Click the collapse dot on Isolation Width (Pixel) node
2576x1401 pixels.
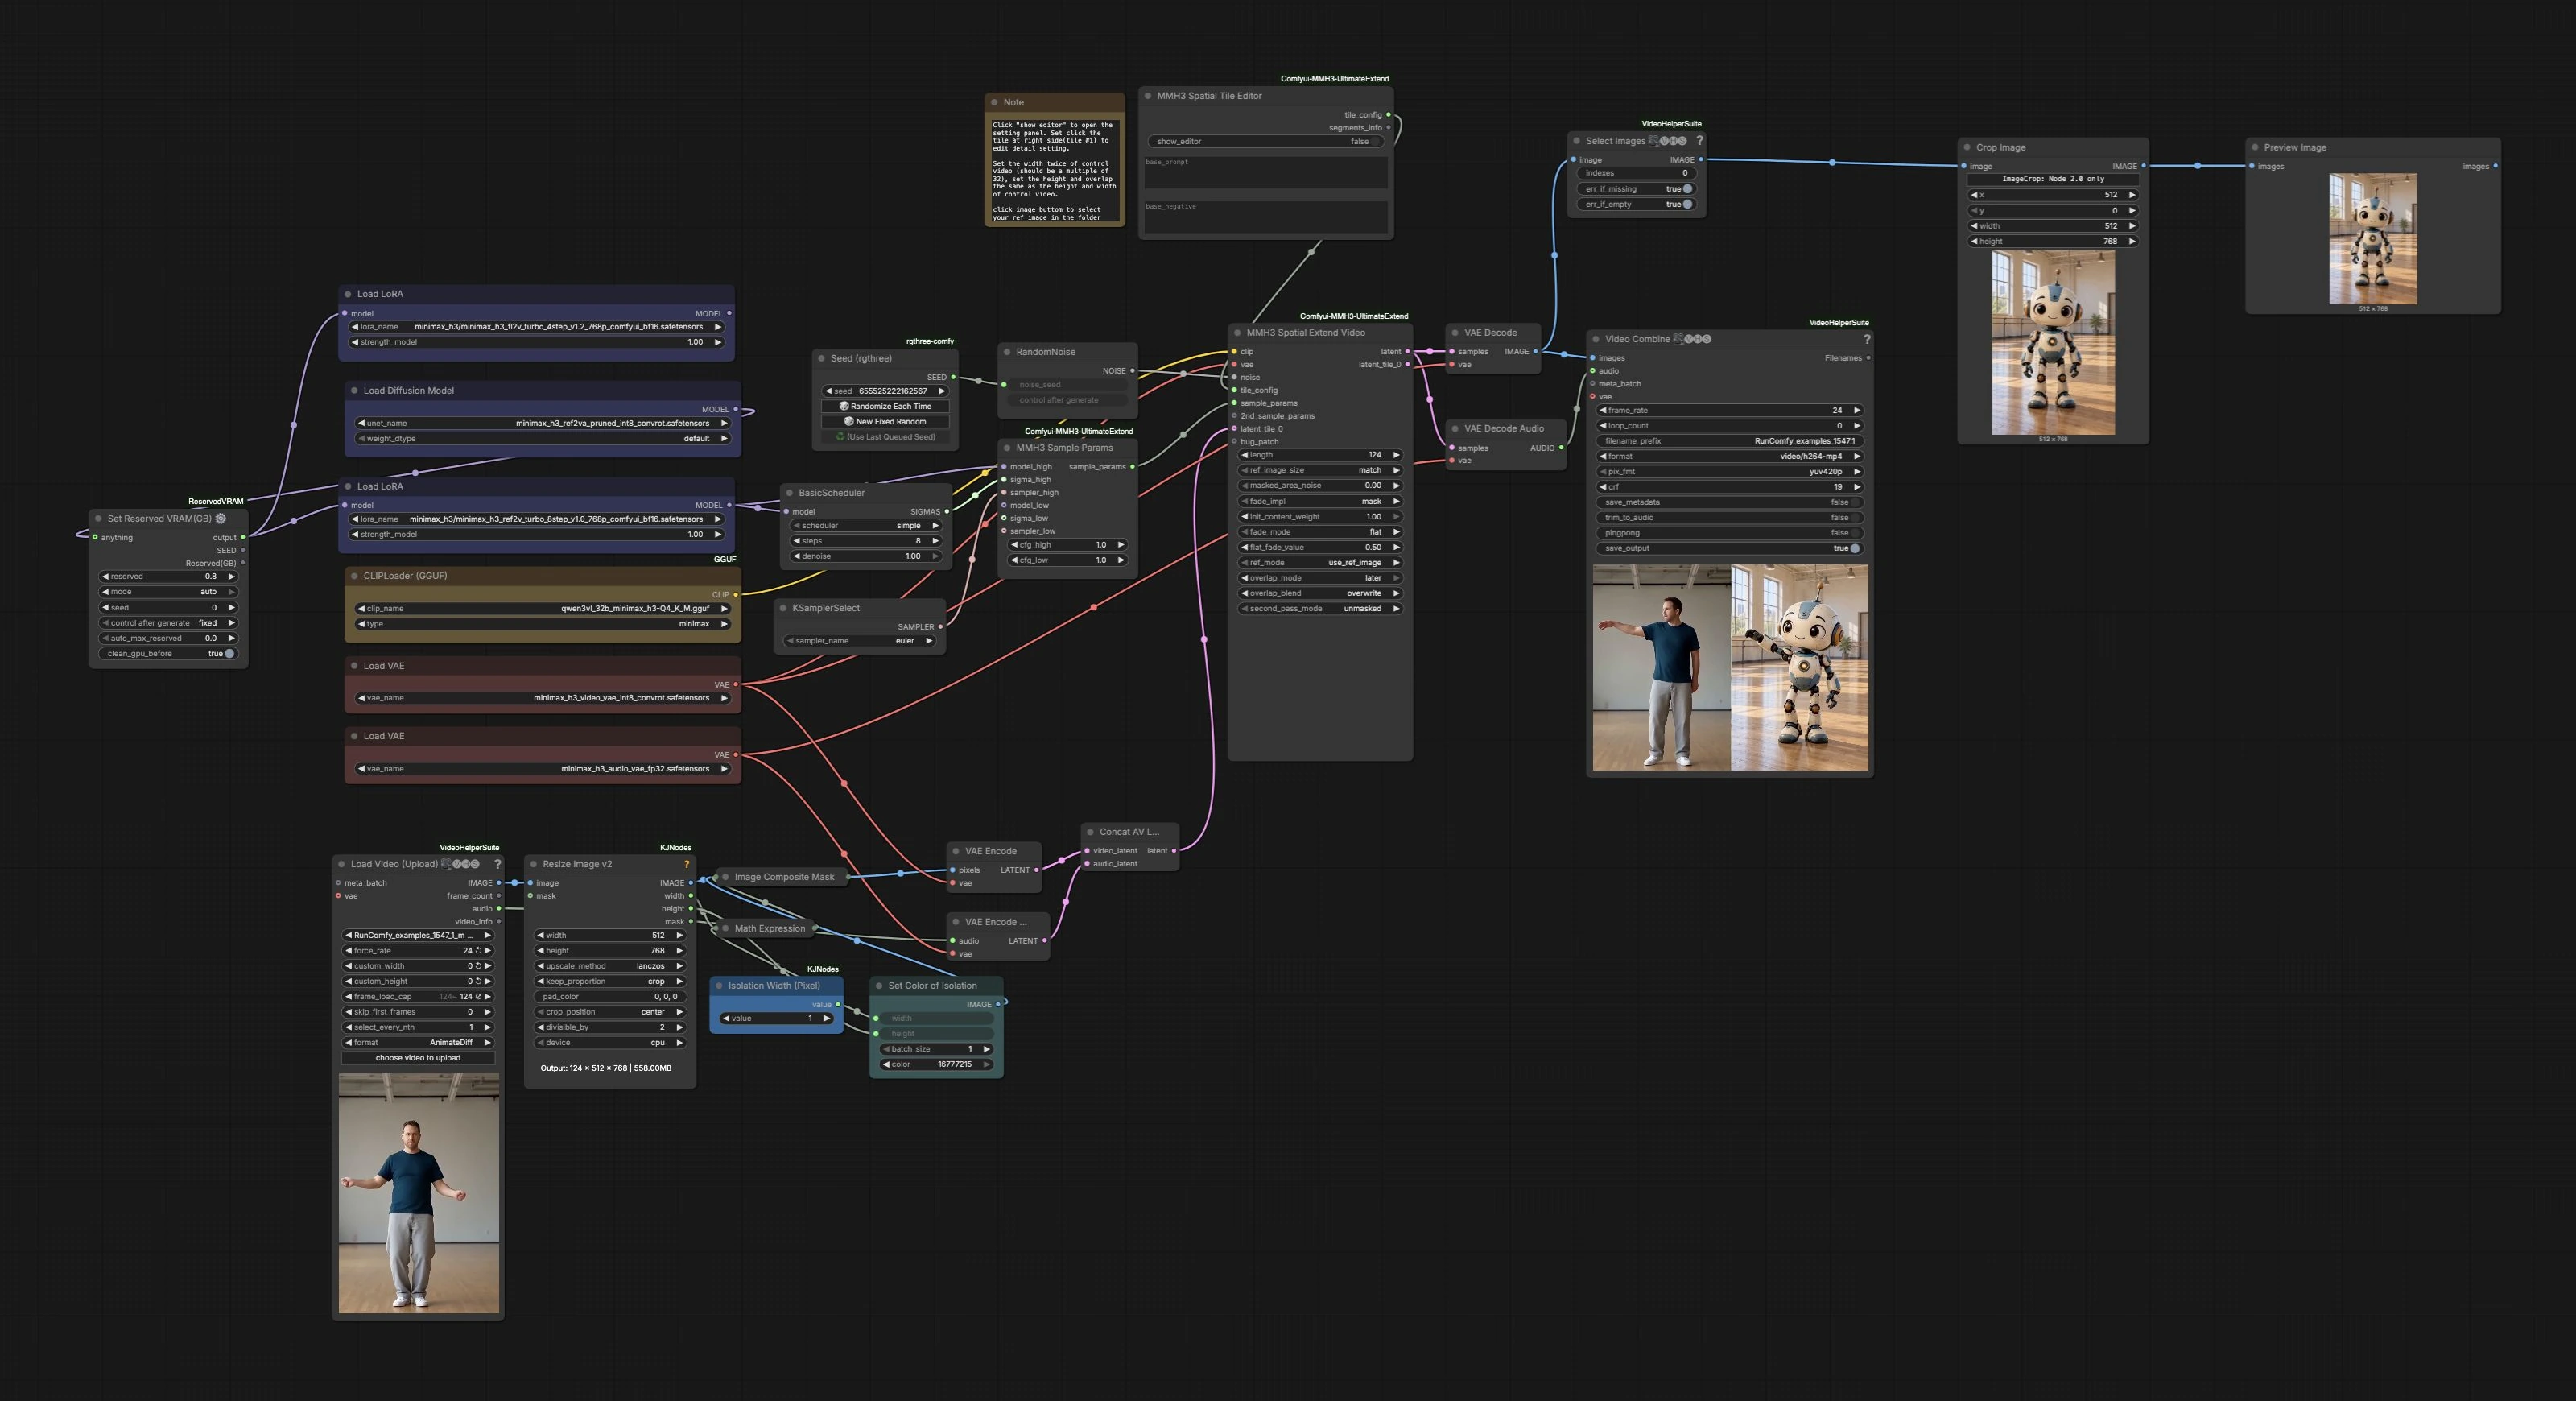point(719,986)
